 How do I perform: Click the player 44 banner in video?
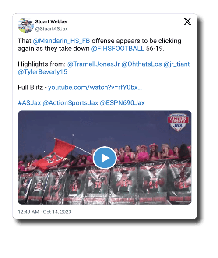click(x=152, y=183)
